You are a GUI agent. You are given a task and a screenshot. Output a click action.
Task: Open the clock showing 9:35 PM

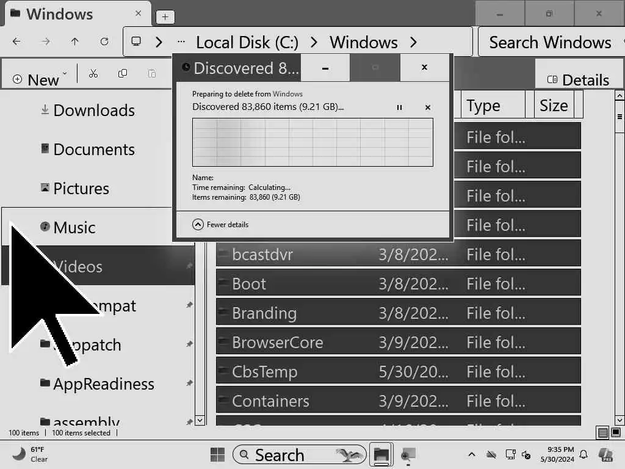tap(558, 454)
